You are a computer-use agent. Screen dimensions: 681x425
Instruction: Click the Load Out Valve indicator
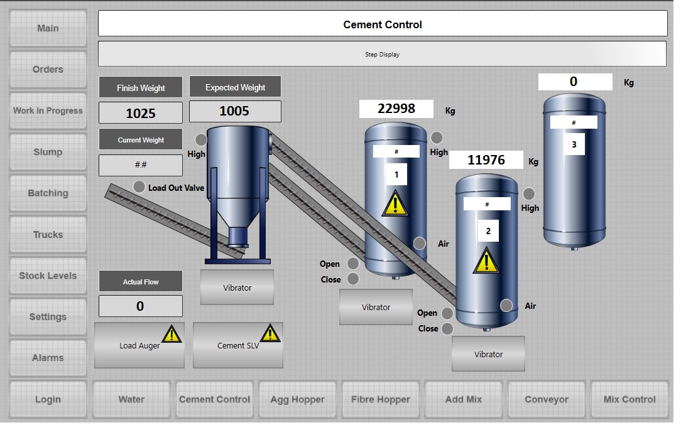click(x=139, y=186)
